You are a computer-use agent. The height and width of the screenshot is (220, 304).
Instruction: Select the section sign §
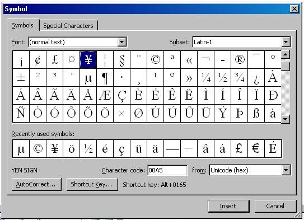point(121,60)
